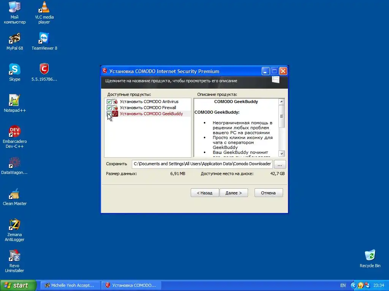Click the browse '...' button for save path
Viewport: 389px width, 291px height.
[x=280, y=164]
